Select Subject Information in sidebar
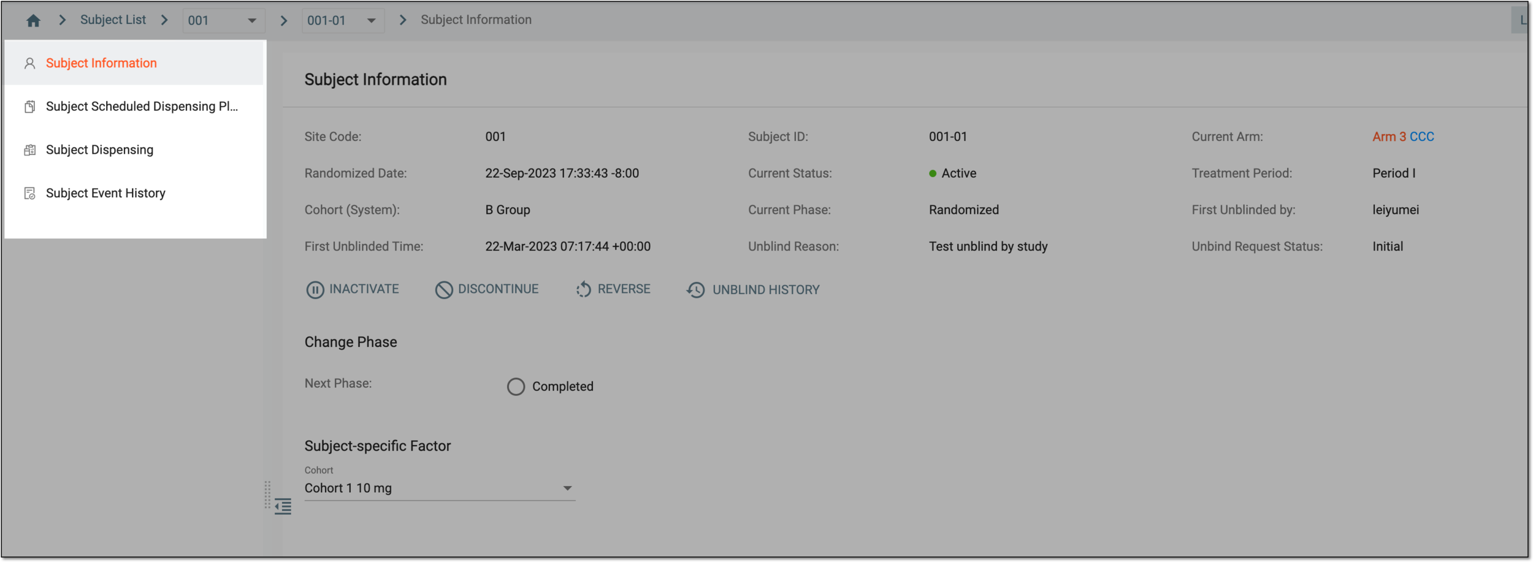 [x=135, y=63]
